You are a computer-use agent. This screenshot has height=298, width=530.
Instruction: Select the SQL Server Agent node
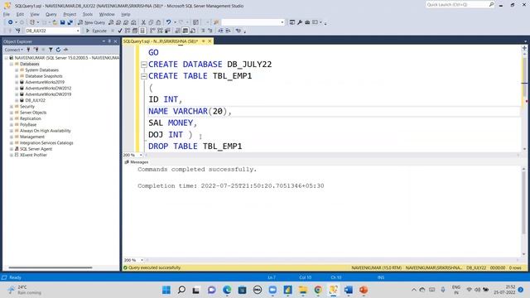[36, 149]
